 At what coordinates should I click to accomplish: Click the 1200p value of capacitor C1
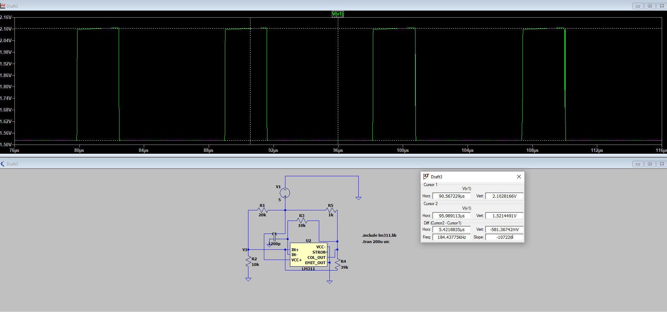(275, 244)
